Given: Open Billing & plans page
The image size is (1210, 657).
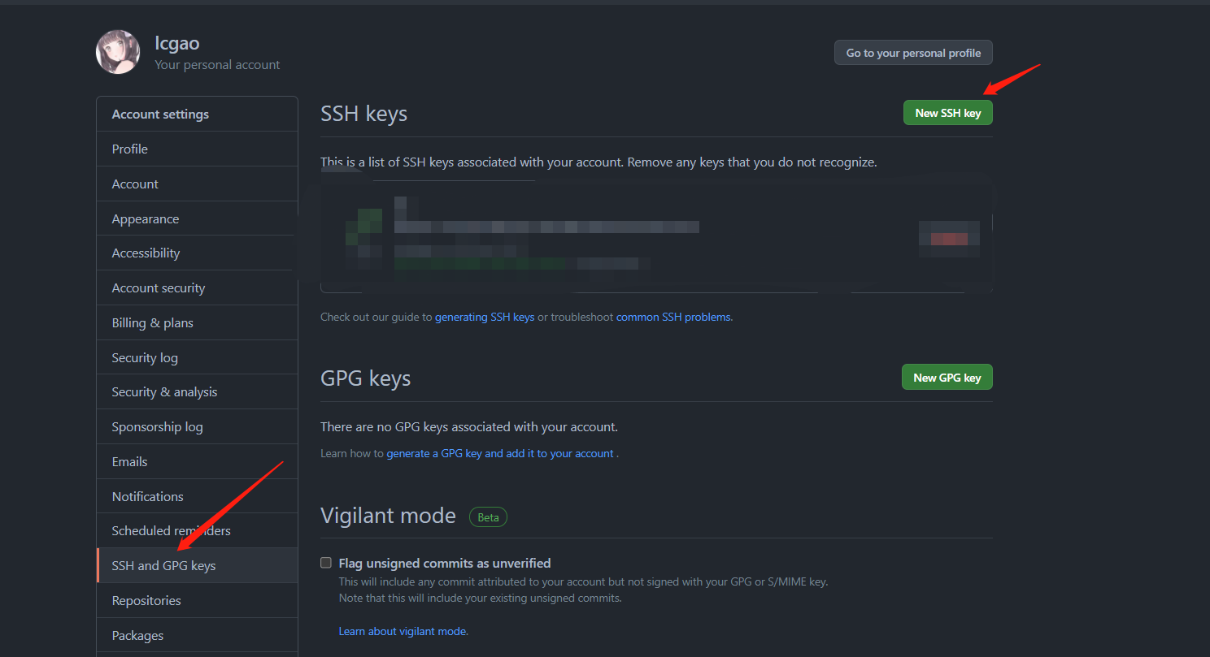Looking at the screenshot, I should 197,323.
